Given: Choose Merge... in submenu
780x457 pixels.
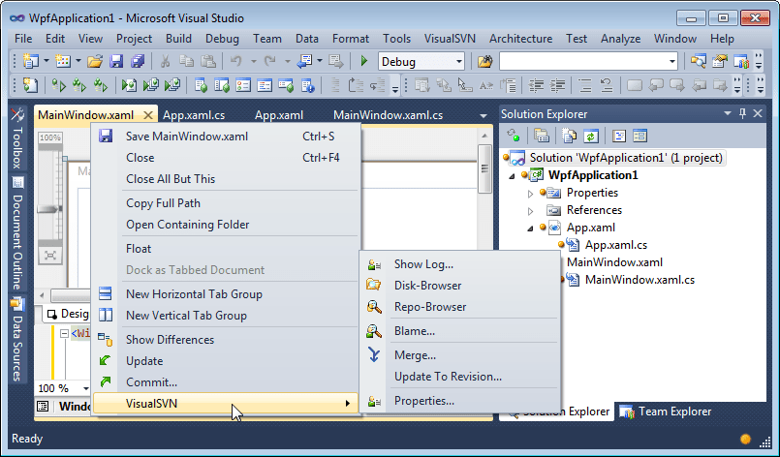Looking at the screenshot, I should pos(460,355).
